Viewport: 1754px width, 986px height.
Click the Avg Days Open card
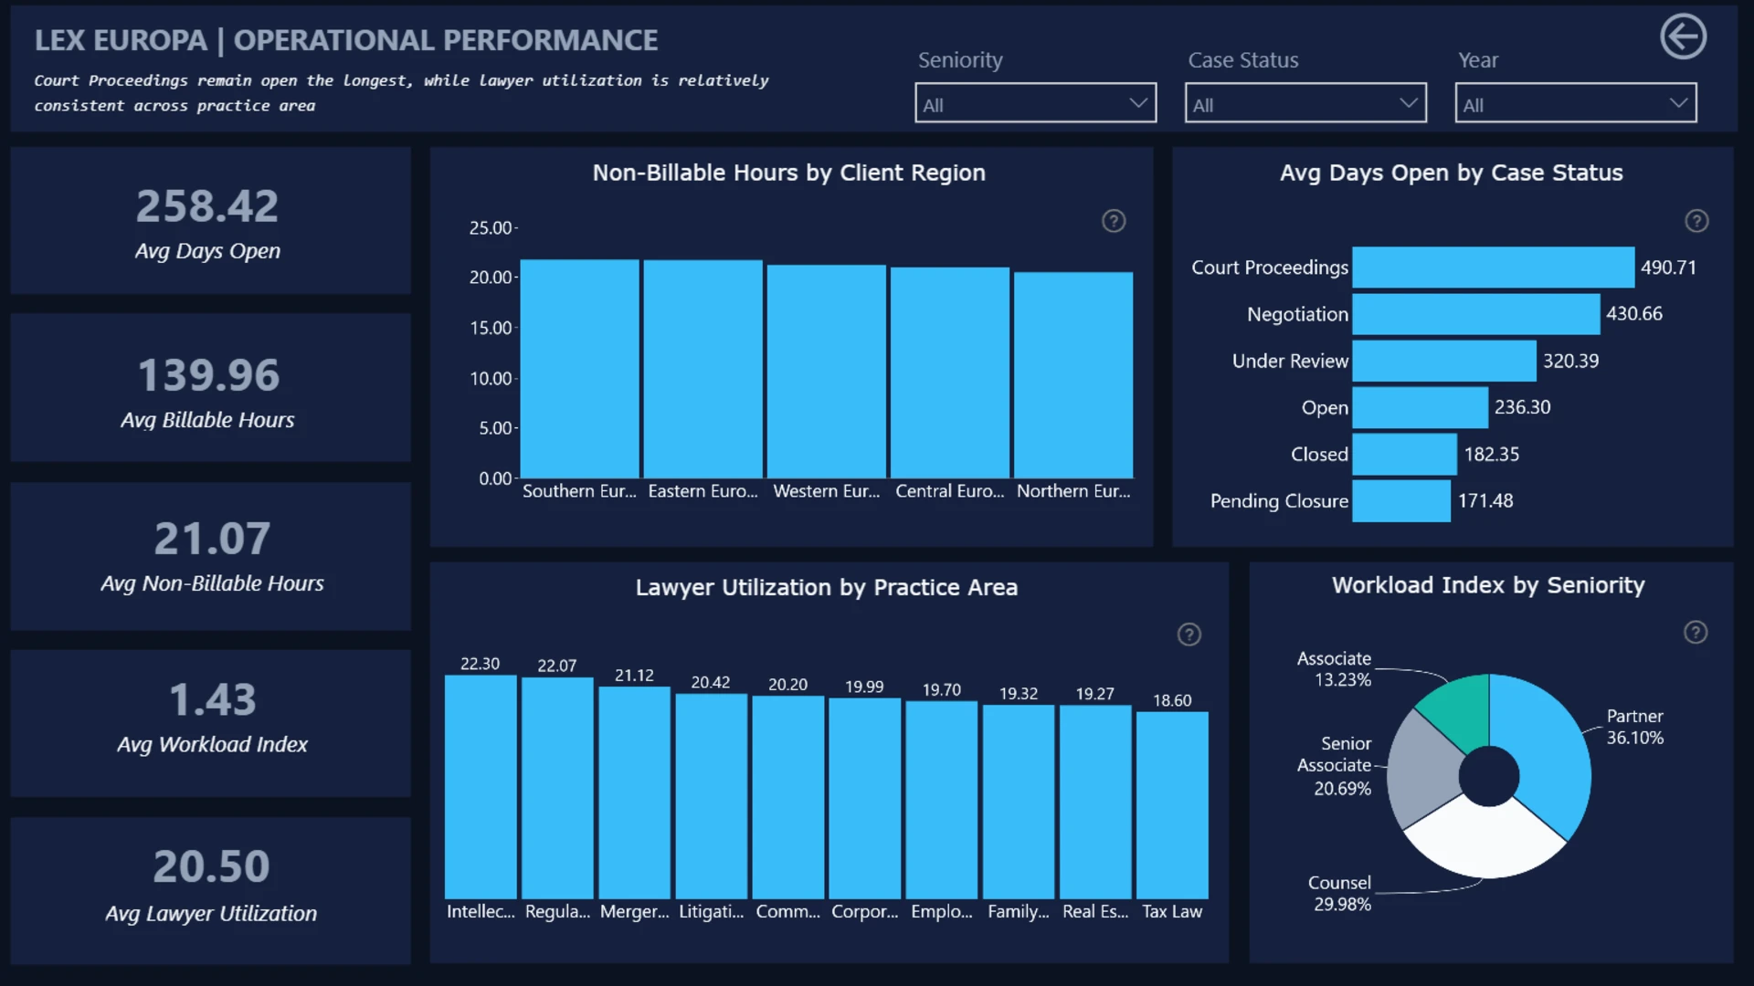pos(210,221)
